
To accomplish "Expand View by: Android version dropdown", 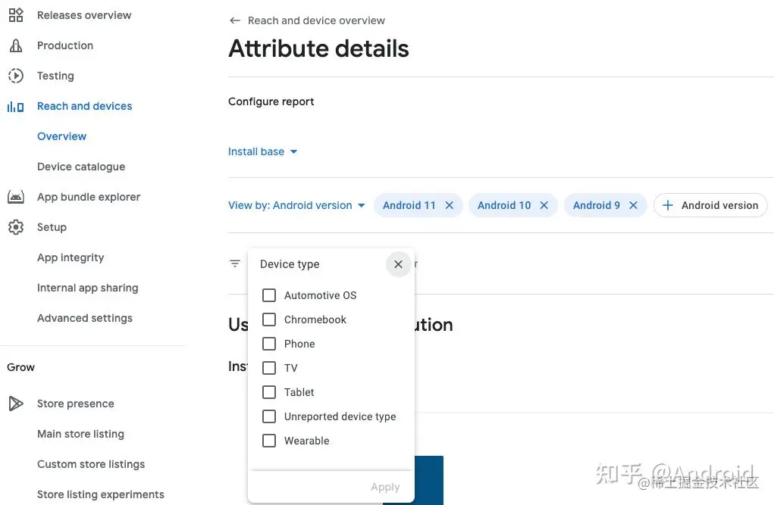I will (x=296, y=205).
